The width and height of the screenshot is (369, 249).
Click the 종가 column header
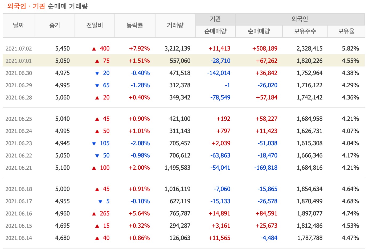(55, 26)
